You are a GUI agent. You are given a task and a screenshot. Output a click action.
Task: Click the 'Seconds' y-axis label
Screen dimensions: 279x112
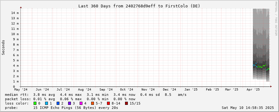click(3, 47)
